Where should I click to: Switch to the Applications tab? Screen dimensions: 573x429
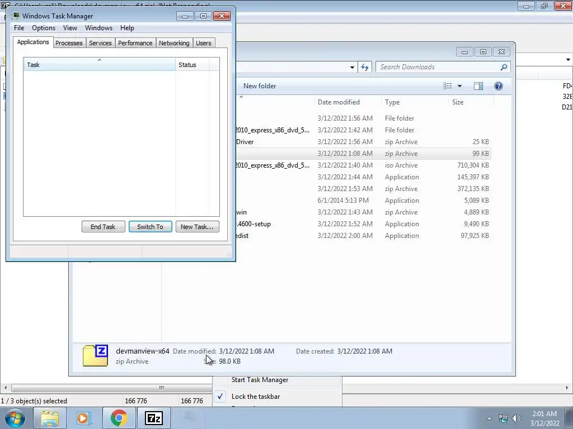pos(33,42)
